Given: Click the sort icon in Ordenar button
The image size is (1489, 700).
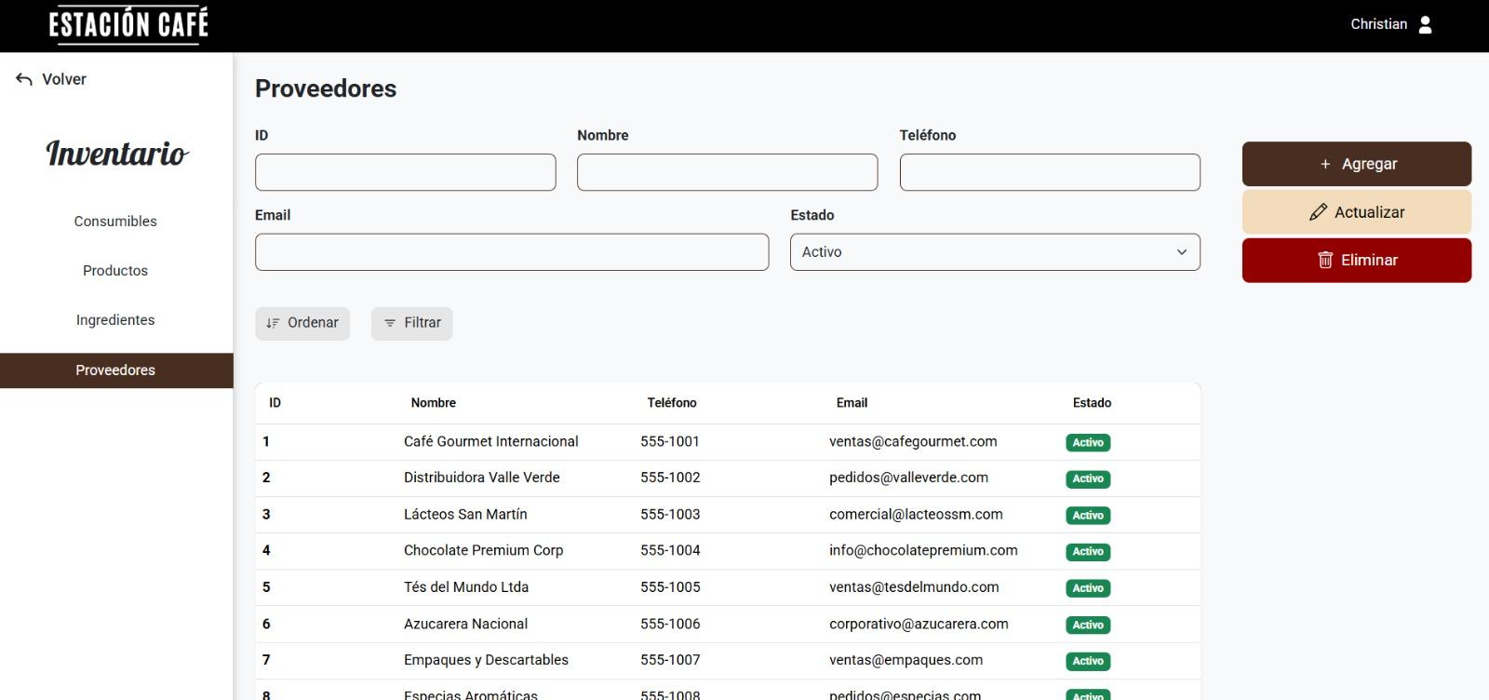Looking at the screenshot, I should [x=273, y=323].
